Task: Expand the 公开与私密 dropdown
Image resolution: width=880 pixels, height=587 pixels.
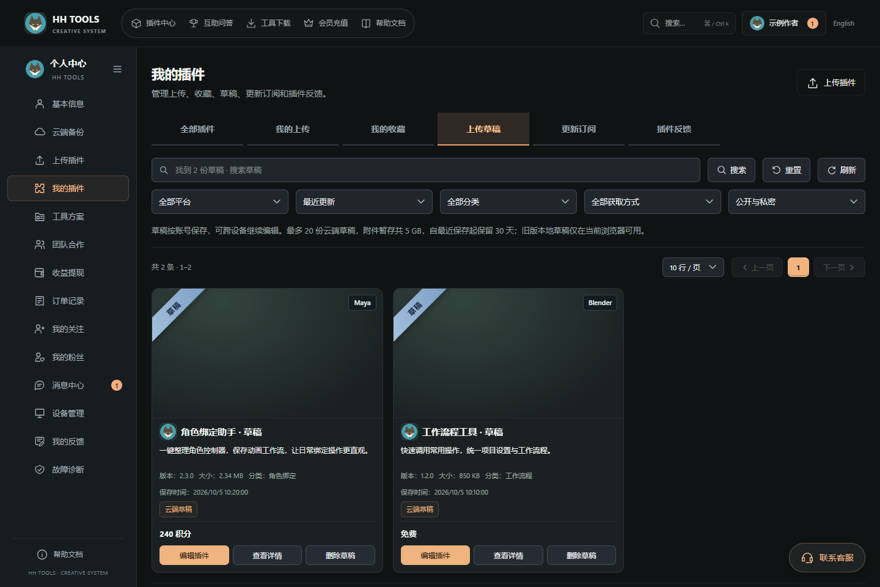Action: (x=797, y=202)
